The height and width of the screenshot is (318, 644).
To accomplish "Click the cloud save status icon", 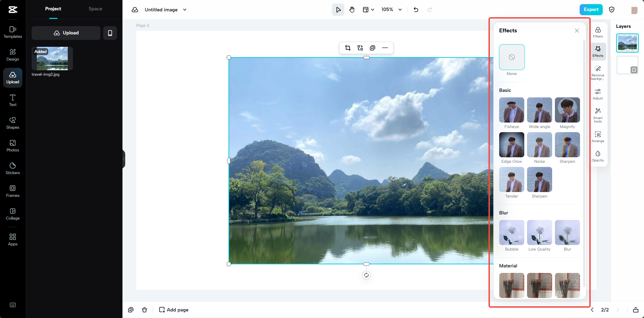I will point(135,10).
